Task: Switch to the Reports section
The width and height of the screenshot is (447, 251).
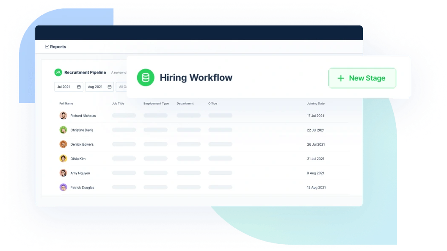Action: (55, 47)
